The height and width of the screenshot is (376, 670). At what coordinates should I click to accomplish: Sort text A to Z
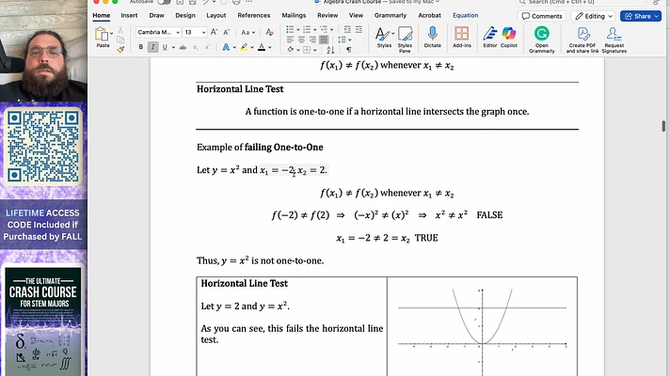pos(330,50)
